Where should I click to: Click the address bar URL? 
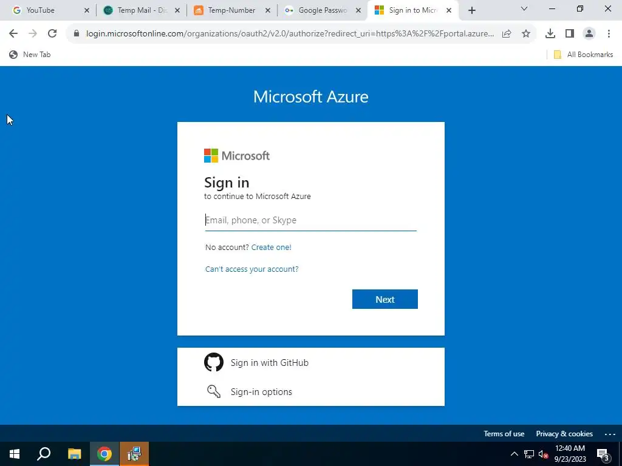click(x=290, y=34)
